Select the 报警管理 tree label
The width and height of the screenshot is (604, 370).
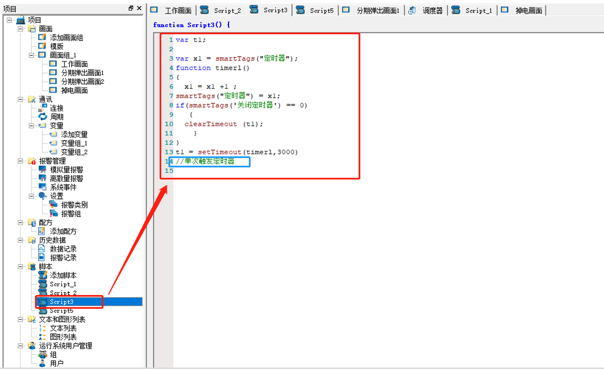pyautogui.click(x=52, y=161)
